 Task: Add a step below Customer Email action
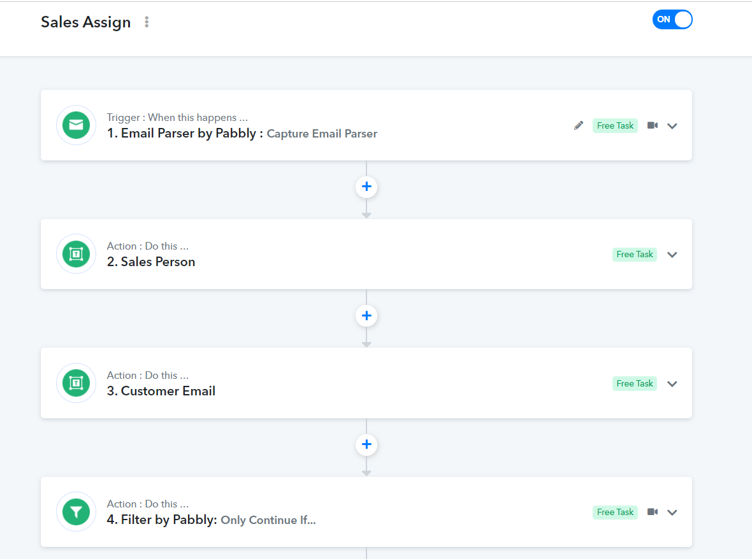click(x=366, y=445)
